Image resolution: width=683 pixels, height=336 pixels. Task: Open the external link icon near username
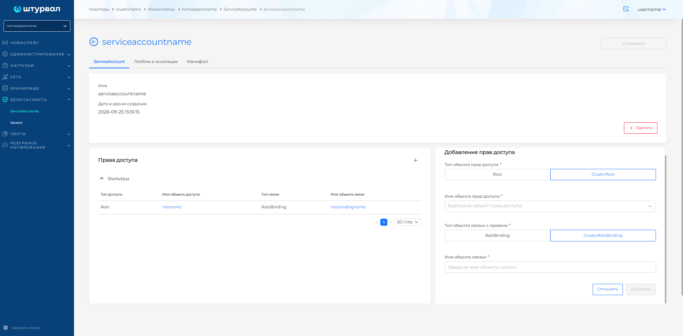point(626,9)
